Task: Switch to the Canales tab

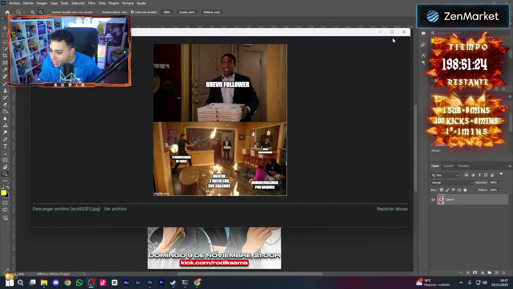Action: click(448, 166)
